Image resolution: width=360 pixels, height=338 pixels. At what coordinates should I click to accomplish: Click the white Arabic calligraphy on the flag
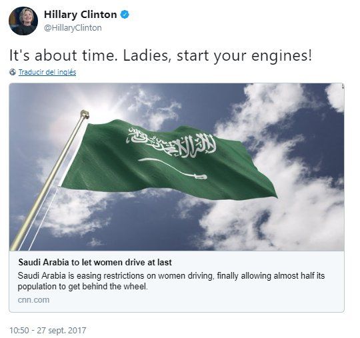[171, 143]
